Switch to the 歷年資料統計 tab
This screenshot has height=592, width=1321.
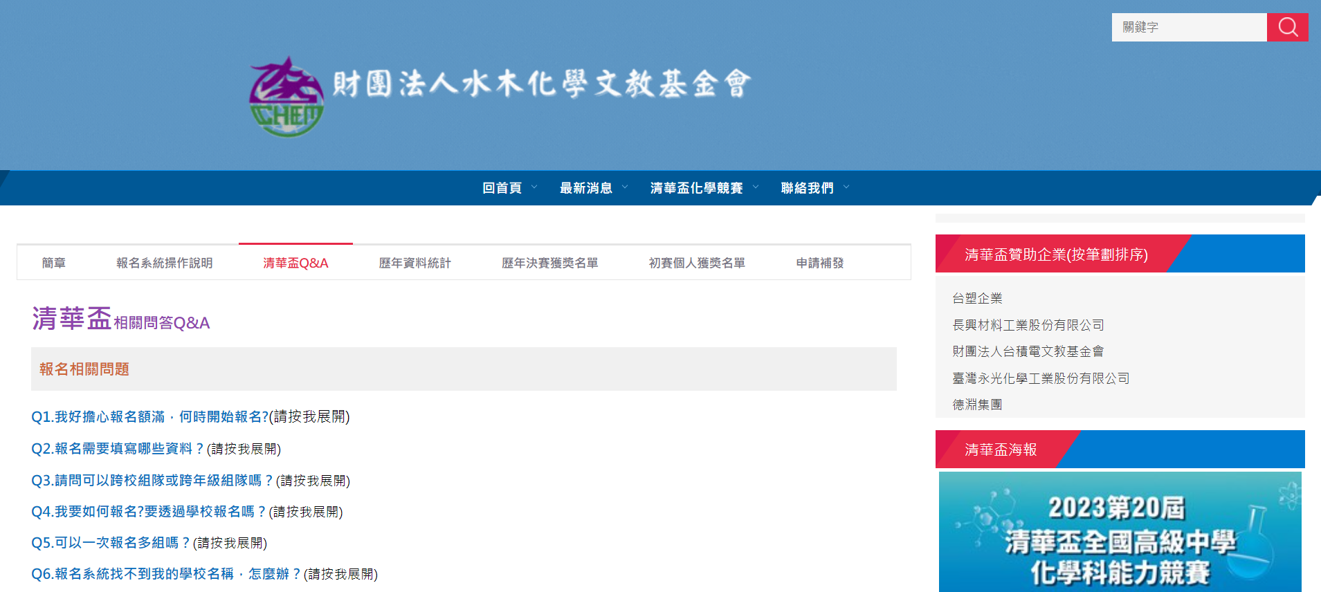[x=414, y=263]
